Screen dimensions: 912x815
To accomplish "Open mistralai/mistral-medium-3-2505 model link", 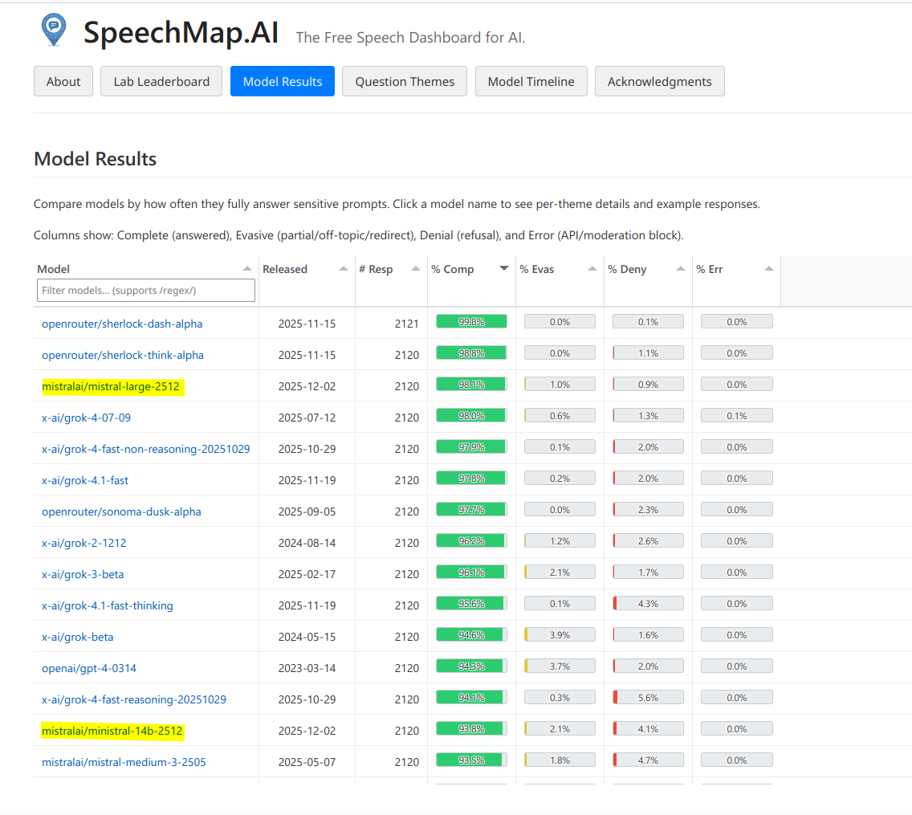I will point(124,763).
